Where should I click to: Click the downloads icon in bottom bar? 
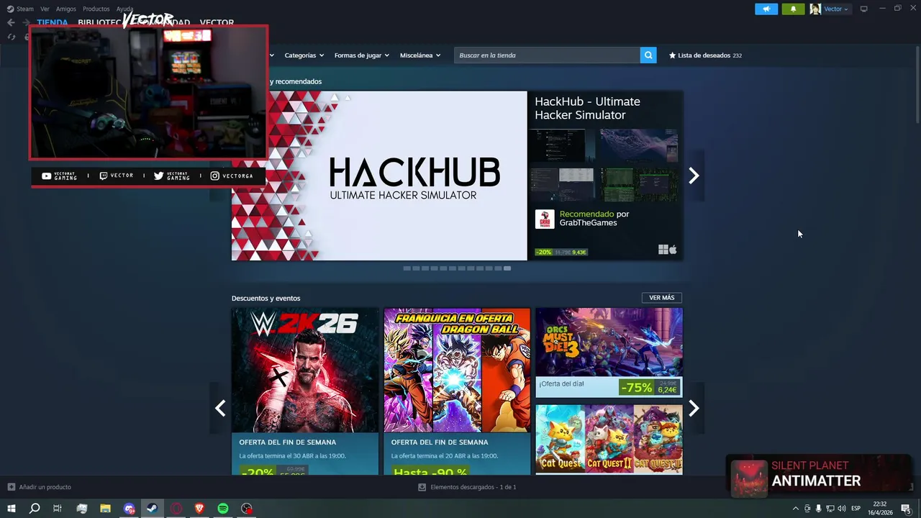pyautogui.click(x=422, y=487)
